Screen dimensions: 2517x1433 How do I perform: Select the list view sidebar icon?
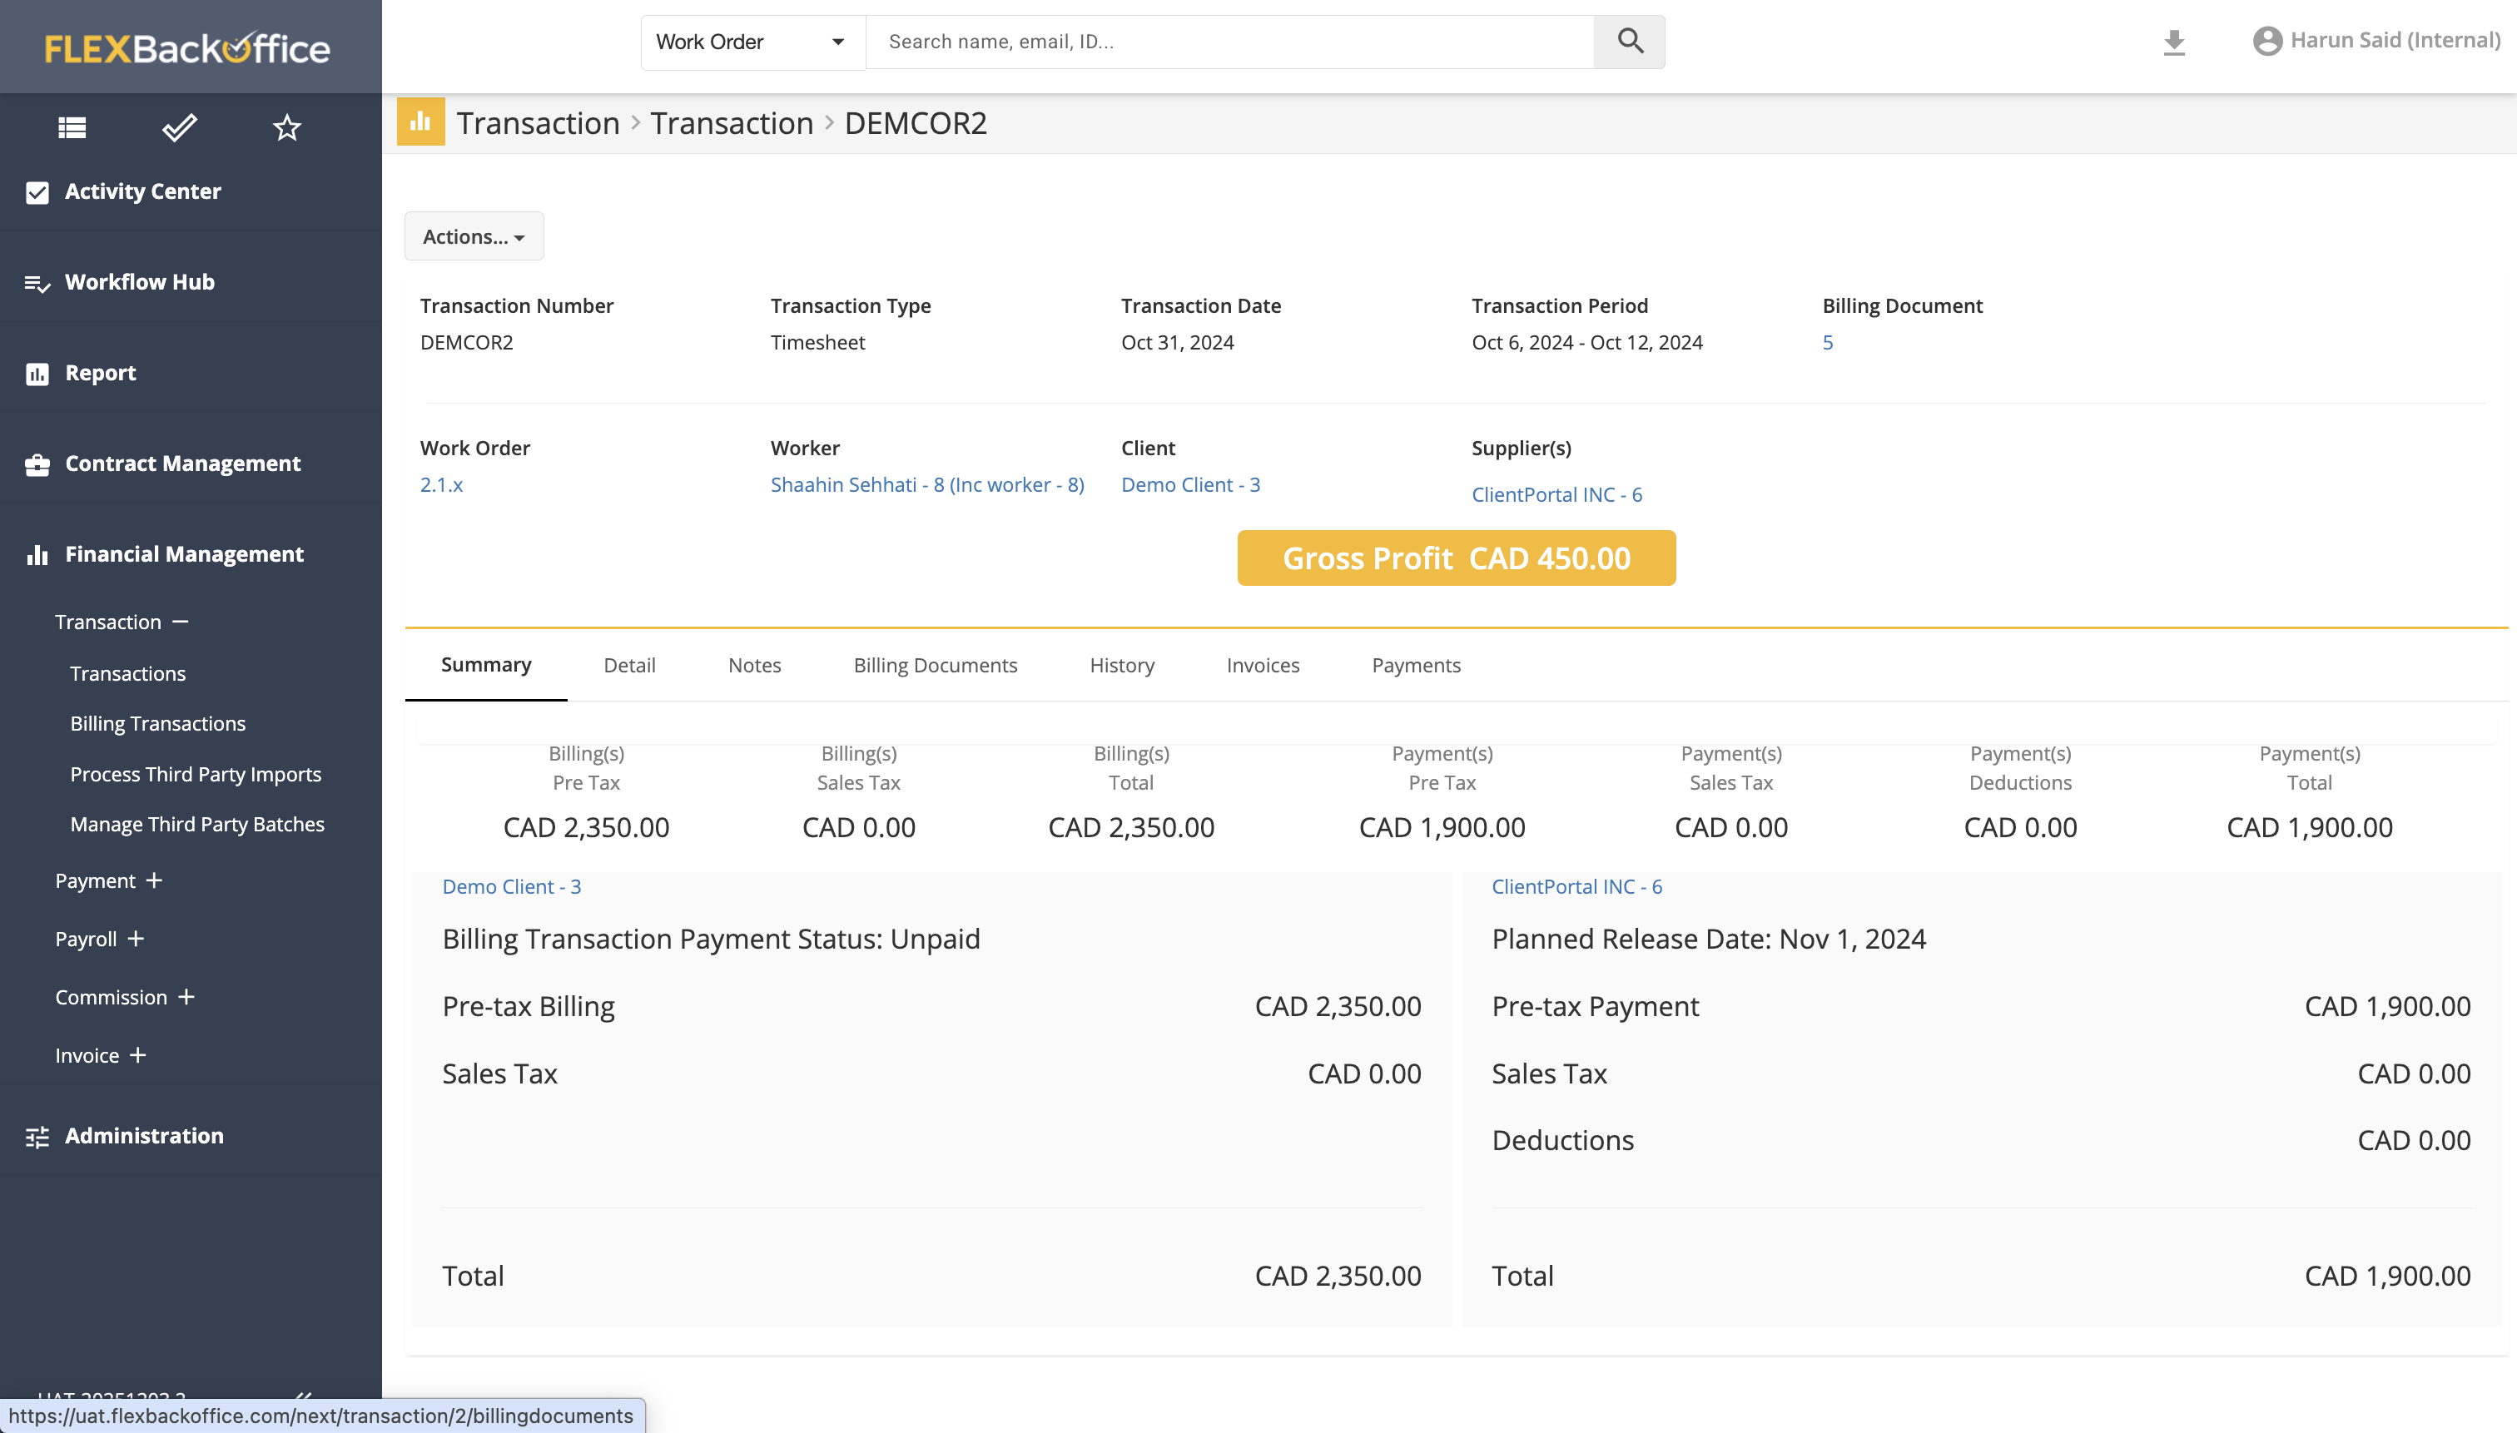72,127
